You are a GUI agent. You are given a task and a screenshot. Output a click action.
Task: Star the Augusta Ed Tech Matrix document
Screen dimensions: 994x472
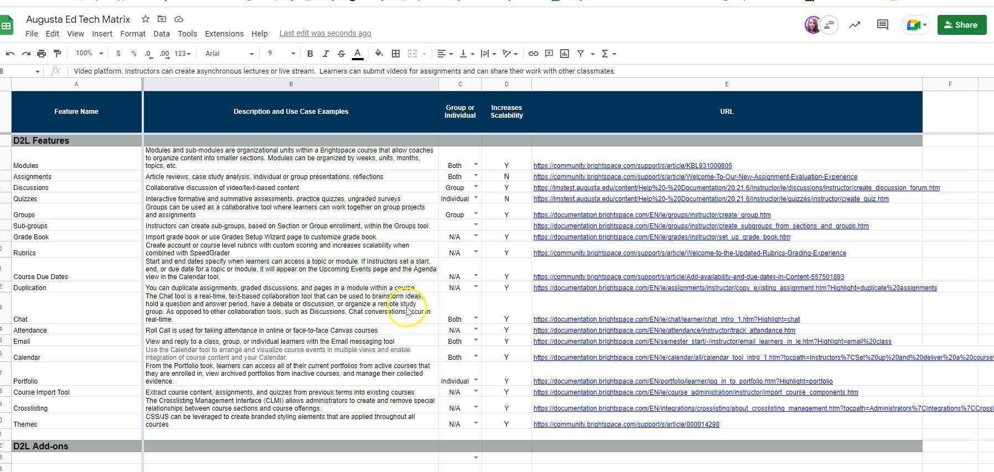click(146, 19)
